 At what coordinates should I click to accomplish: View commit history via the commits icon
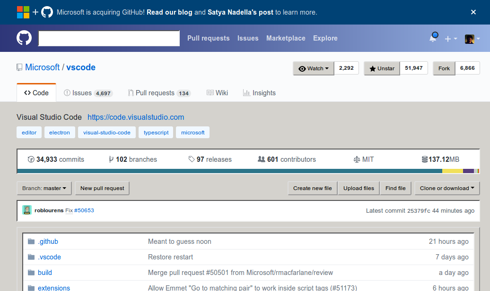coord(31,159)
